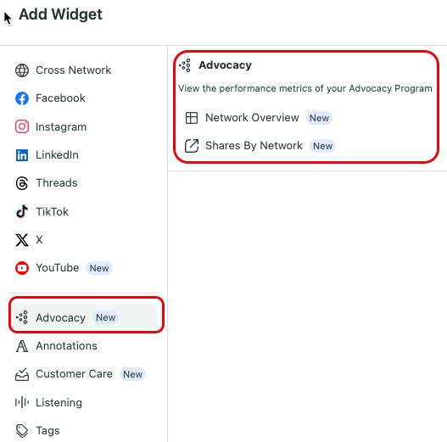Open the Listening widget category
Viewport: 447px width, 442px height.
click(x=84, y=402)
